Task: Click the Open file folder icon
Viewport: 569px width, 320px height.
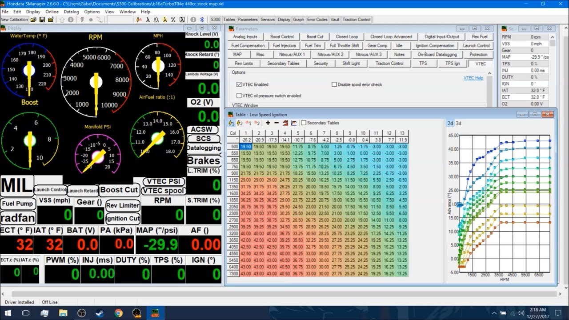Action: pyautogui.click(x=33, y=20)
